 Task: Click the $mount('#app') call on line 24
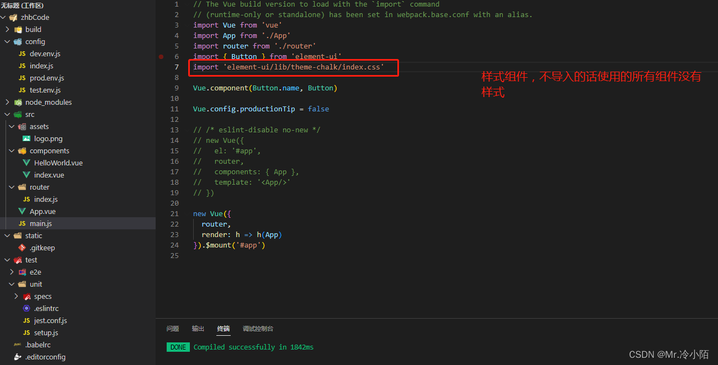pyautogui.click(x=235, y=245)
